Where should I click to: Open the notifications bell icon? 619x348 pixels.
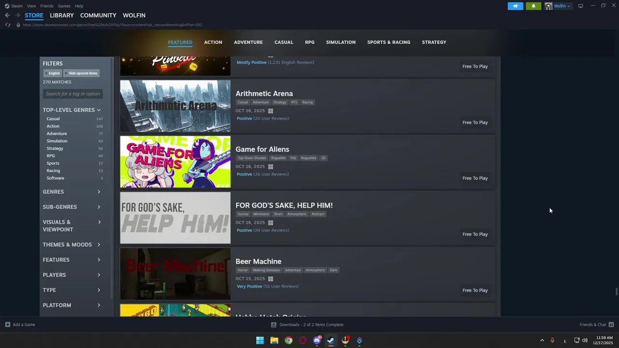tap(533, 6)
